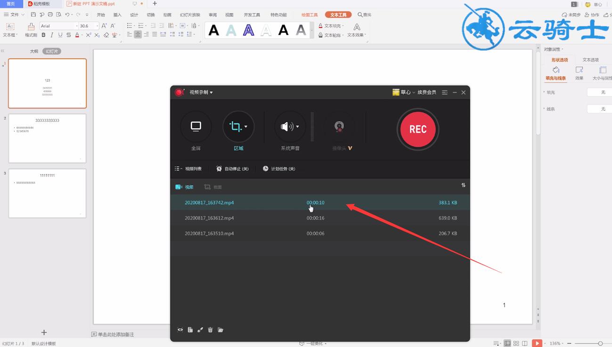The width and height of the screenshot is (612, 347).
Task: Open the output folder icon in recorder
Action: pyautogui.click(x=220, y=330)
